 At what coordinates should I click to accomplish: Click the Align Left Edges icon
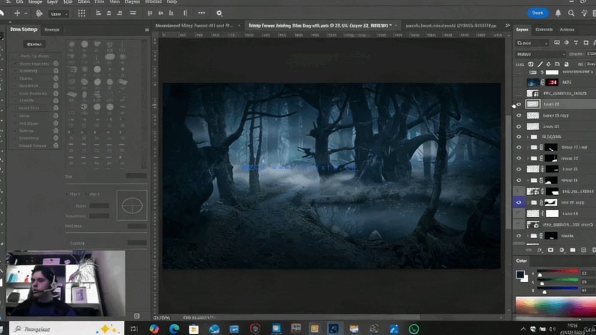click(x=98, y=13)
